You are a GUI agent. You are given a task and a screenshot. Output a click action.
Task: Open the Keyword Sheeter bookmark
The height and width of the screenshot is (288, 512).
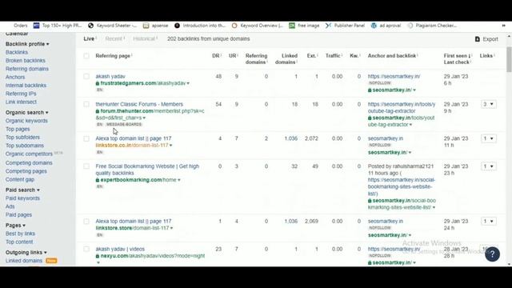pyautogui.click(x=112, y=26)
